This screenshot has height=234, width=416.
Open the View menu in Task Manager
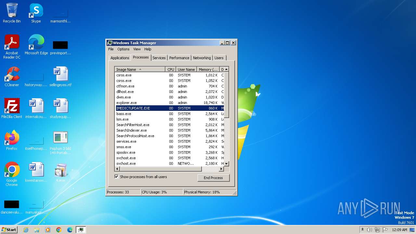pos(137,49)
